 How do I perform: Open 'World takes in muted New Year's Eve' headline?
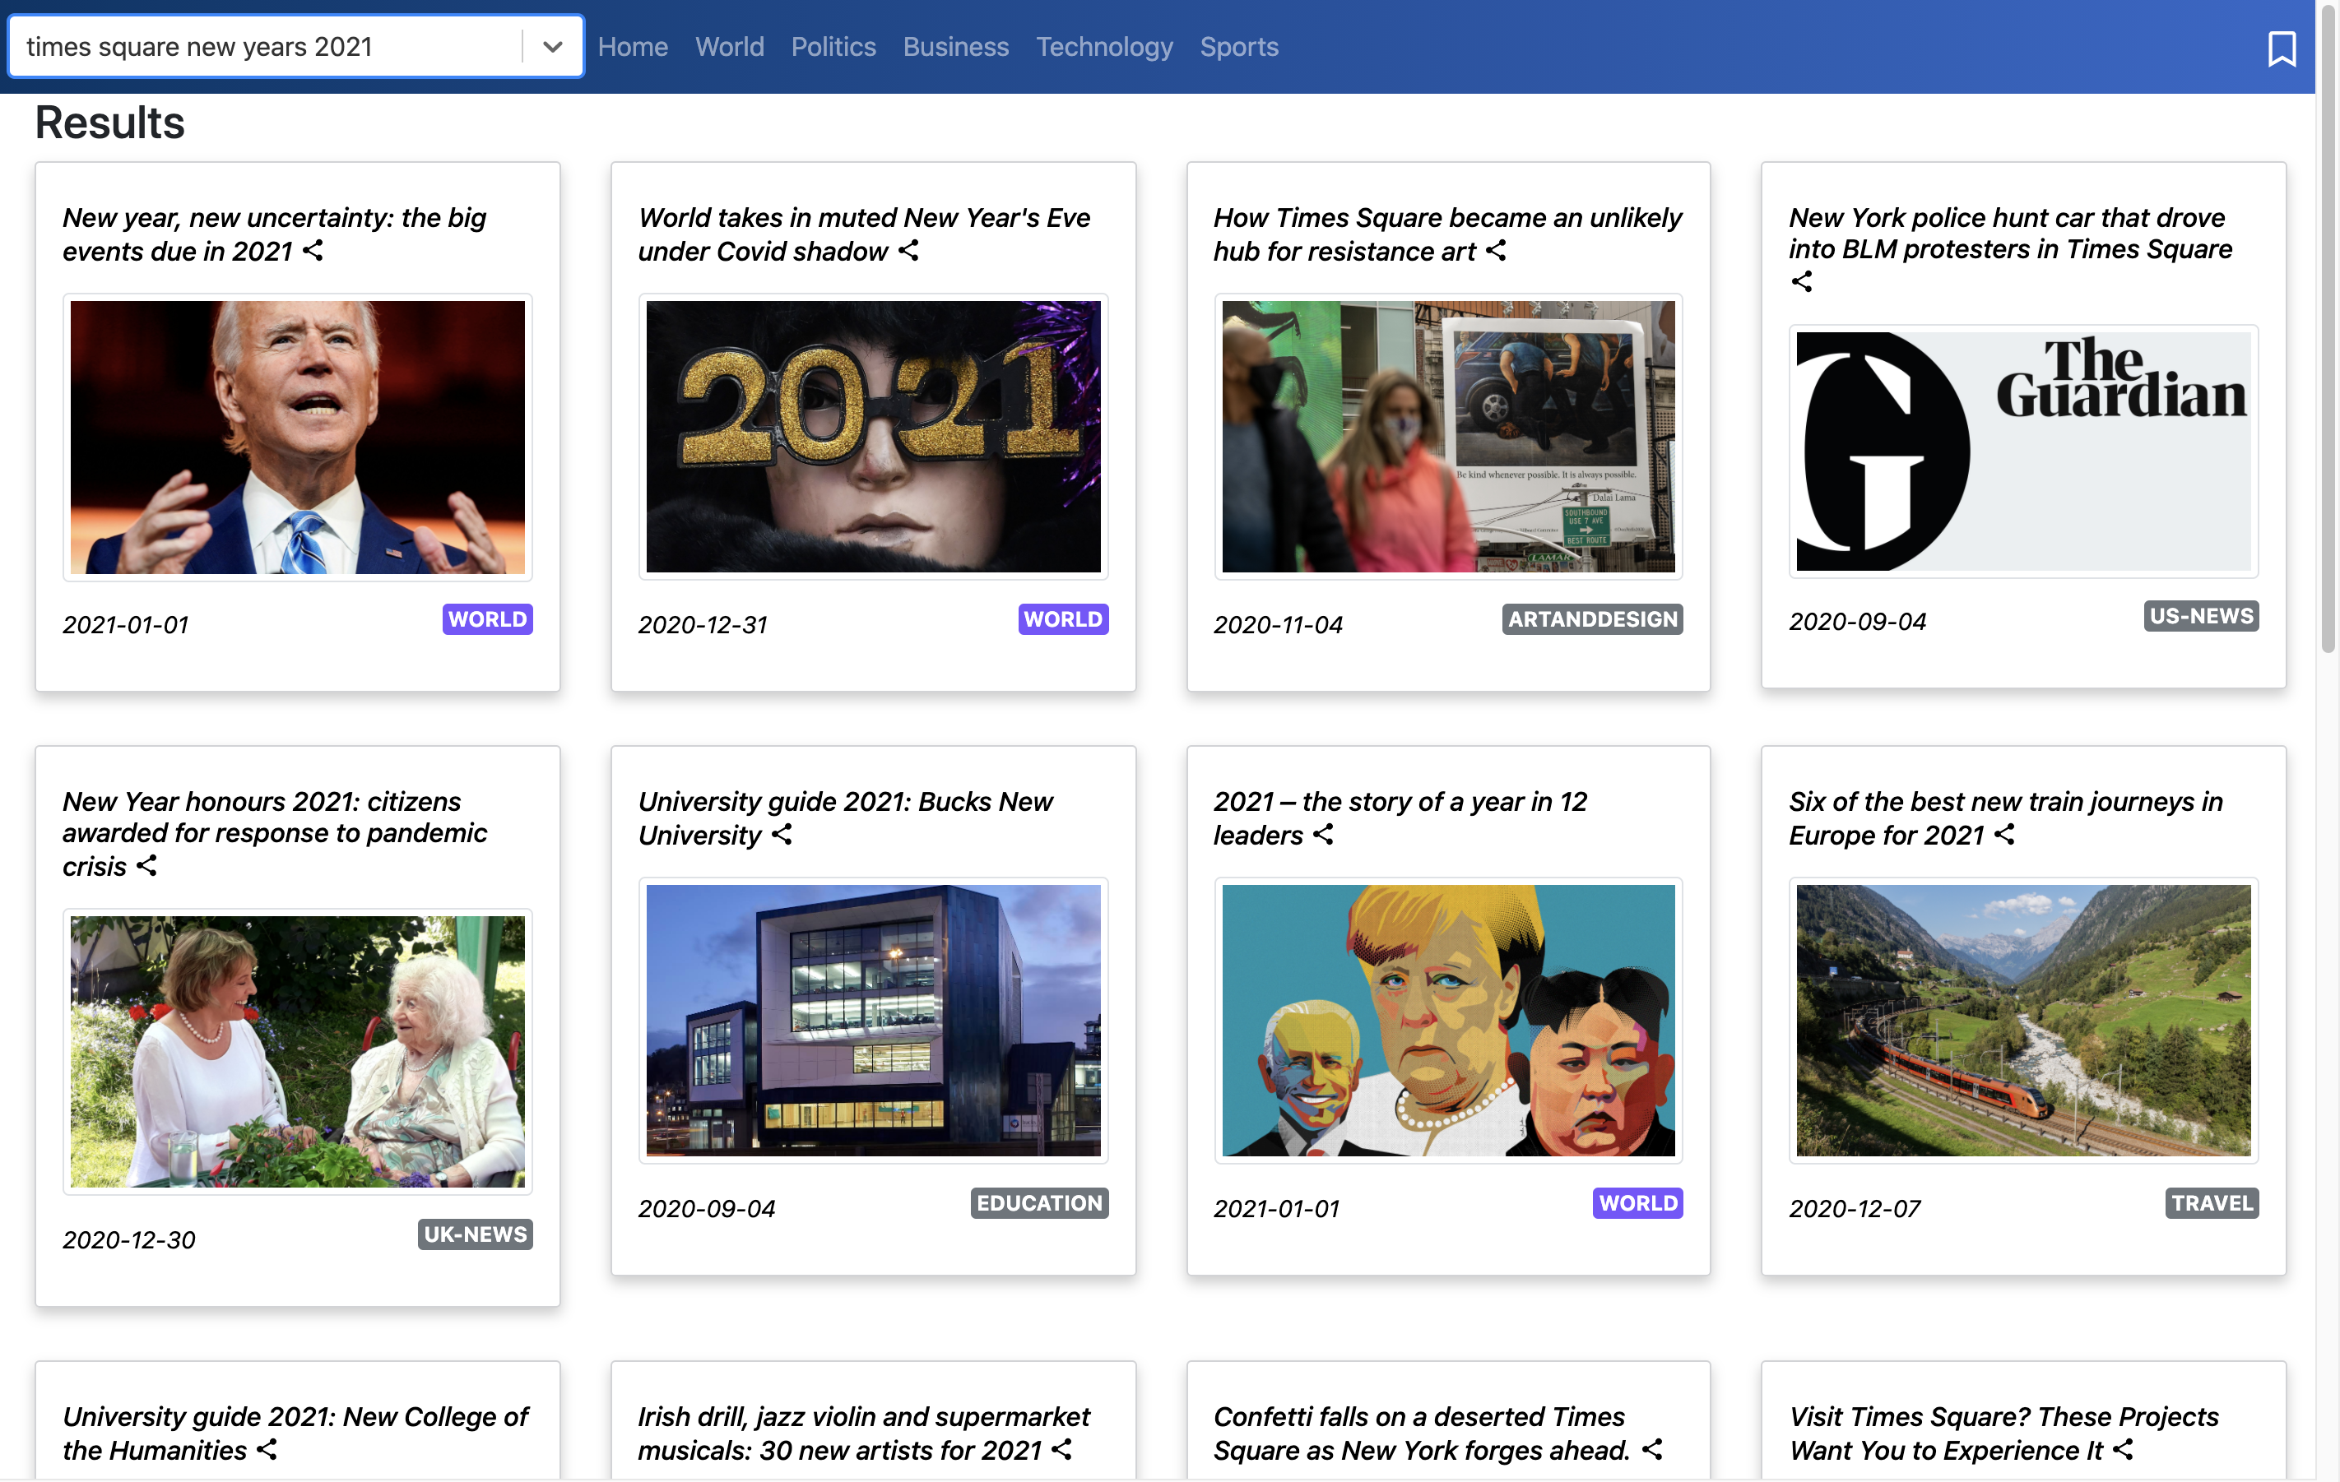(x=864, y=234)
